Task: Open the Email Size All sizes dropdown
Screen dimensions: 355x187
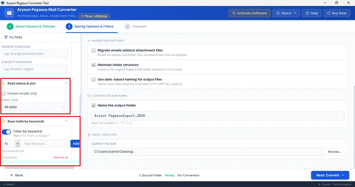Action: coord(35,107)
